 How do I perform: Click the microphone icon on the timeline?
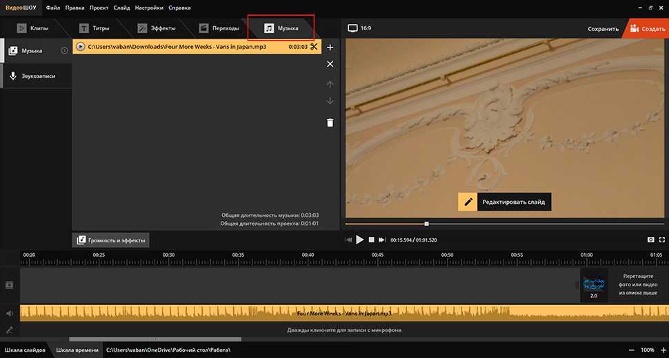coord(10,330)
